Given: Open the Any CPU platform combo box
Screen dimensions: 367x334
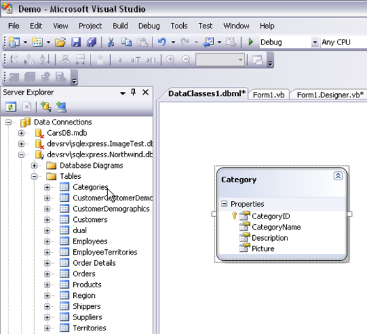Looking at the screenshot, I should pyautogui.click(x=343, y=42).
